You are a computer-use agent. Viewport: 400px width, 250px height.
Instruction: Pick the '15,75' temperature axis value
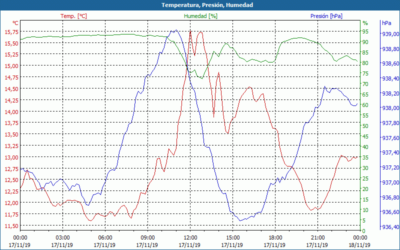tap(11, 32)
